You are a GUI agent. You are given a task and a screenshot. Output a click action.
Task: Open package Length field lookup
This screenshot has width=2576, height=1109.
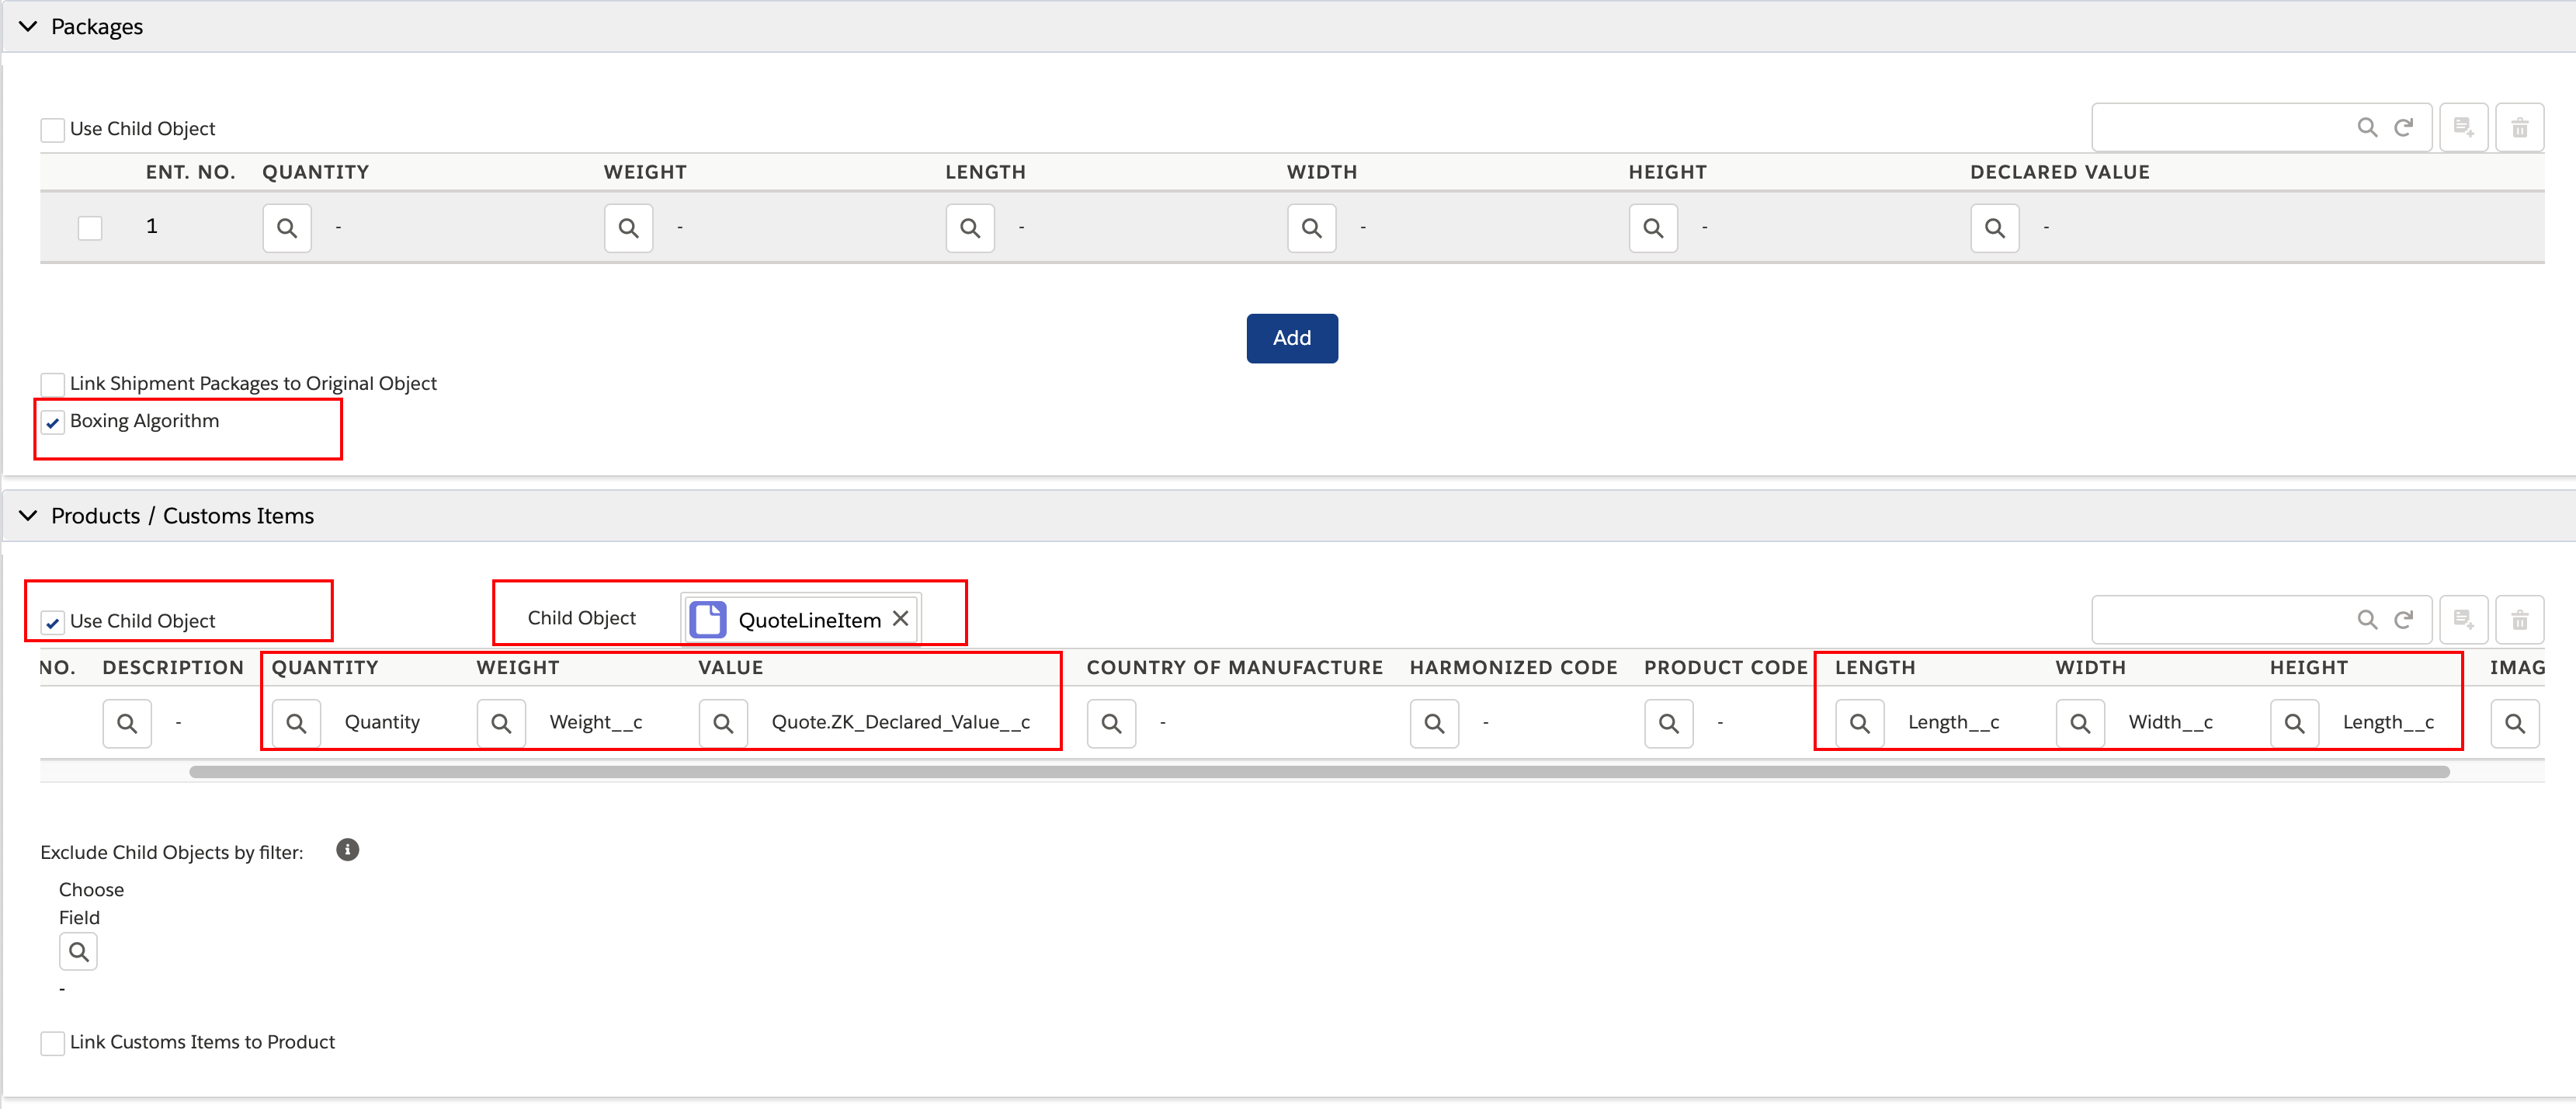coord(970,228)
